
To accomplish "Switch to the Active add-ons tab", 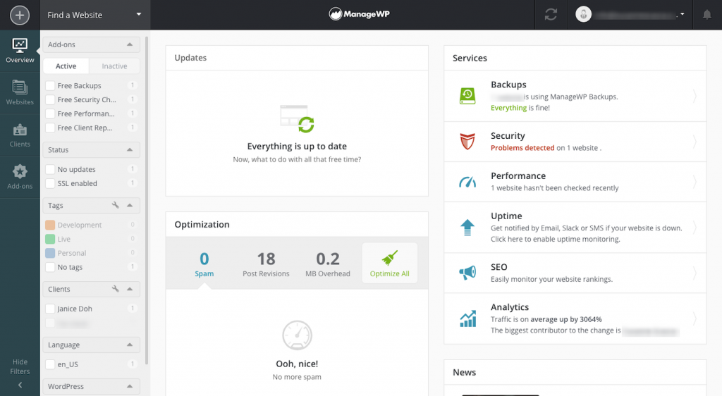I will [x=66, y=66].
